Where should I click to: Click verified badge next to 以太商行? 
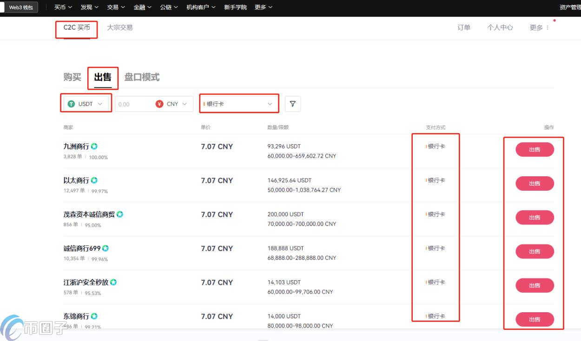click(x=94, y=180)
